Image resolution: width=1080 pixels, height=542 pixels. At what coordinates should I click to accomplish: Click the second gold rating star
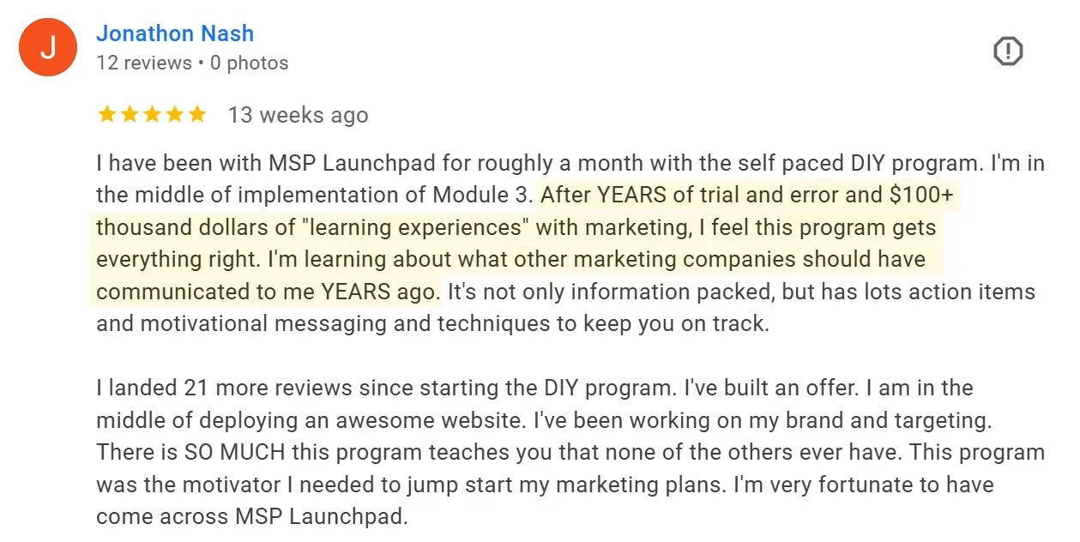point(130,115)
